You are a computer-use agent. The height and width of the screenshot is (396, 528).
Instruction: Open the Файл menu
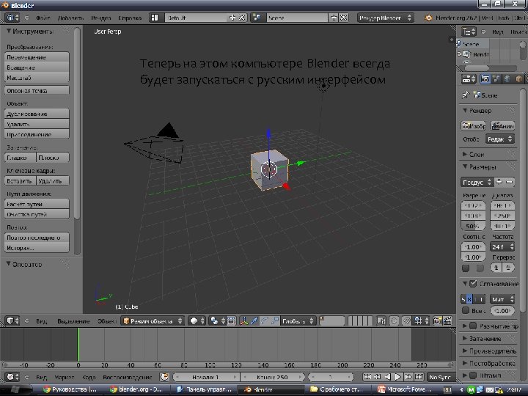(x=42, y=17)
